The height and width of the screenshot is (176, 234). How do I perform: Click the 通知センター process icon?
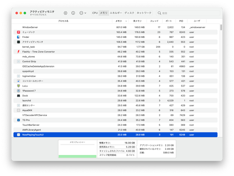(19, 105)
